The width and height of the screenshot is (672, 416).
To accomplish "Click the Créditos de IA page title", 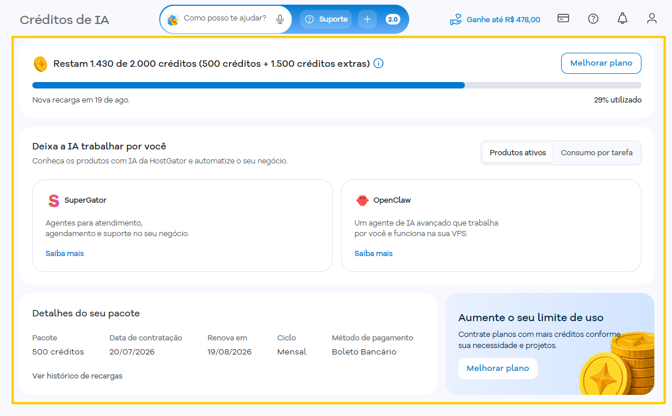I will click(65, 20).
